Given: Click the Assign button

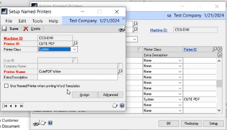Looking at the screenshot, I should (x=84, y=95).
